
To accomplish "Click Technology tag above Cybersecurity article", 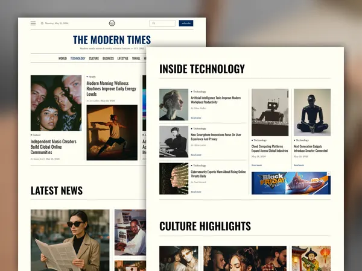I will pyautogui.click(x=198, y=166).
